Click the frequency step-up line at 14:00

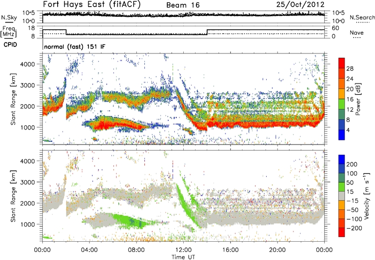coord(207,32)
